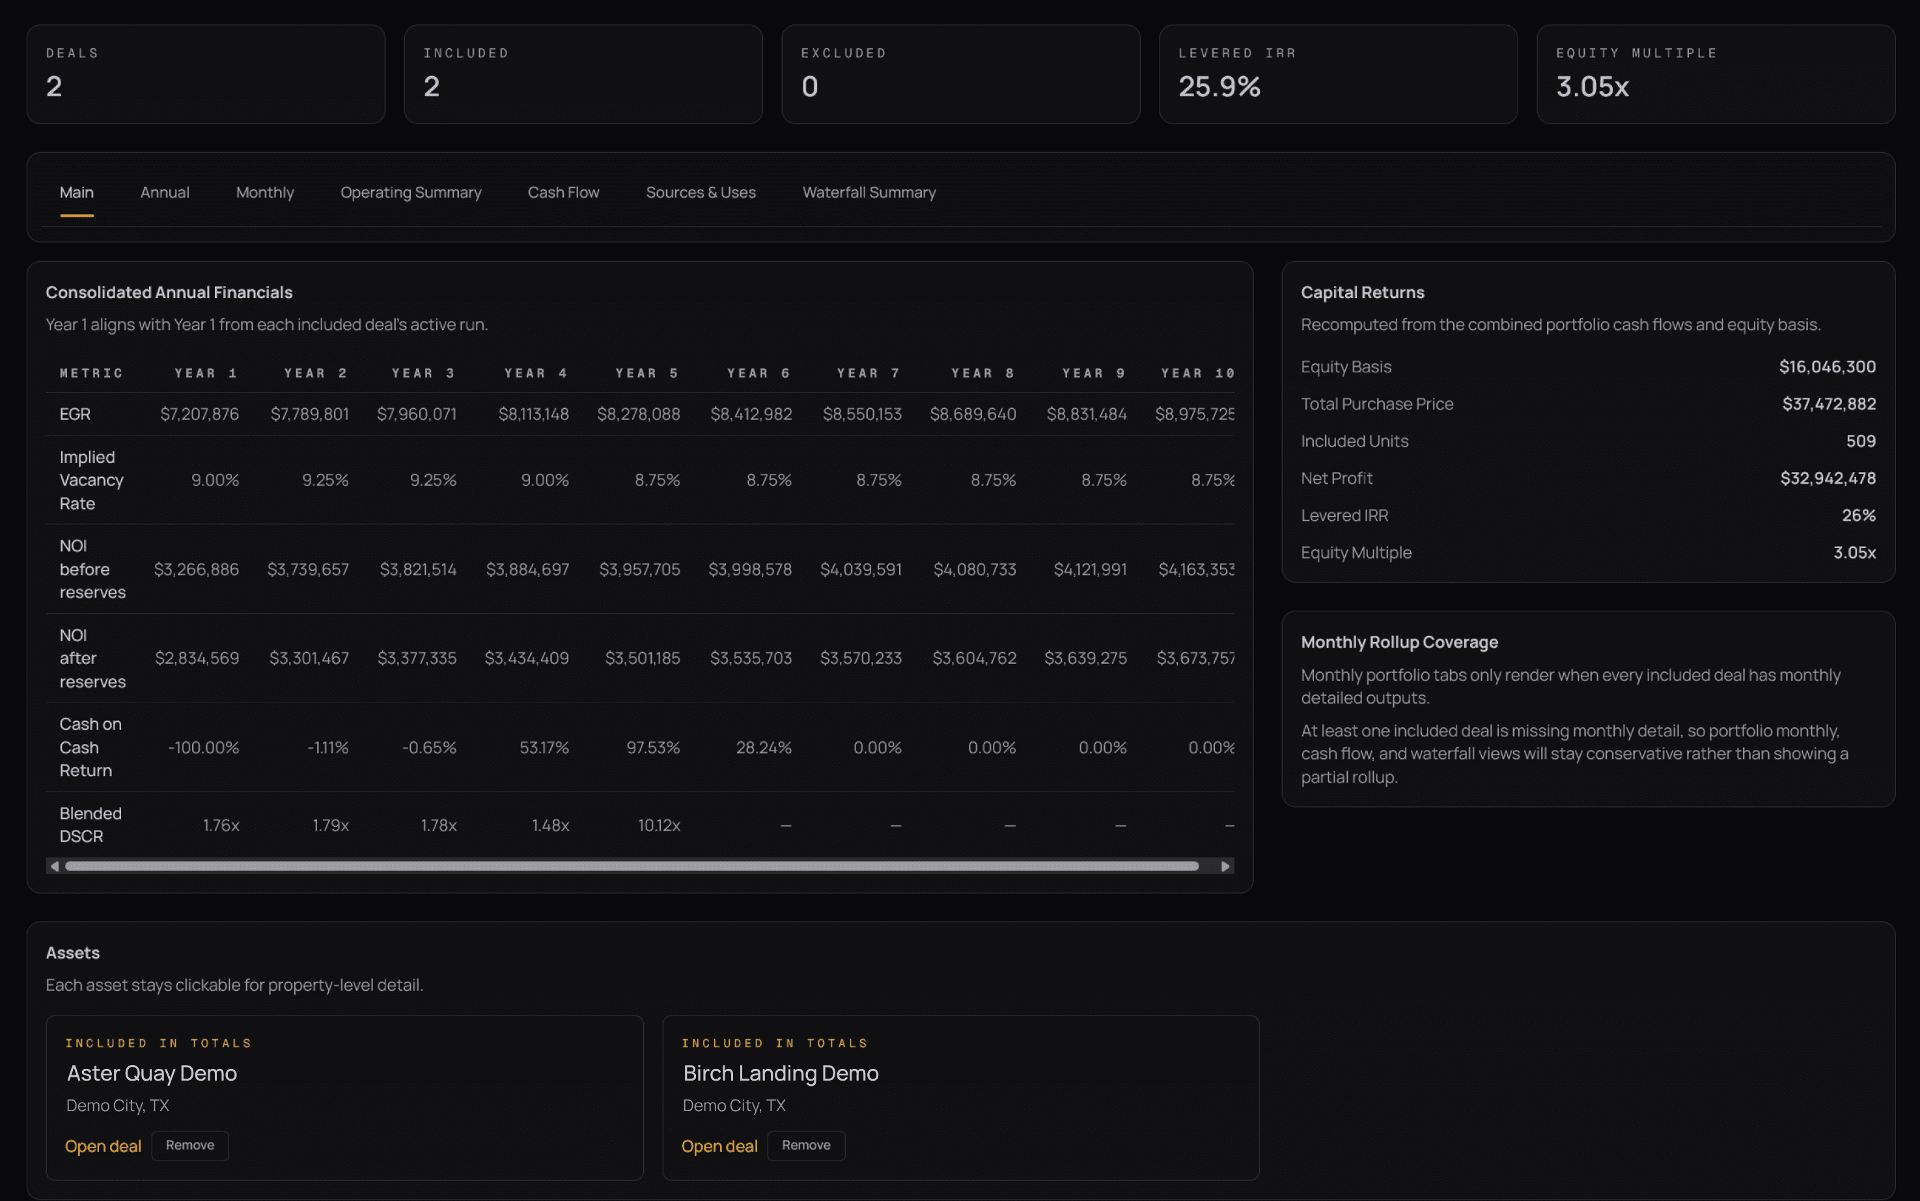Select the Operating Summary tab
The width and height of the screenshot is (1920, 1201).
pos(411,192)
